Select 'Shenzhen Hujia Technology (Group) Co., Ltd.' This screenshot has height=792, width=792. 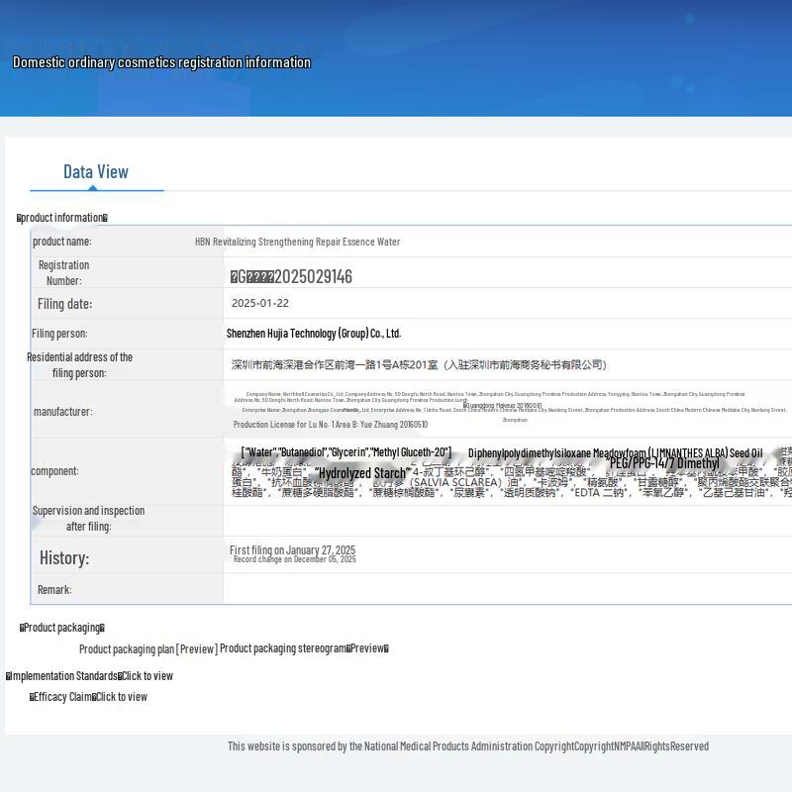(314, 334)
